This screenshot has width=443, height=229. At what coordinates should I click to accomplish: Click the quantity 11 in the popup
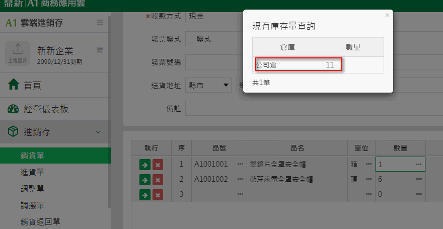[x=330, y=65]
